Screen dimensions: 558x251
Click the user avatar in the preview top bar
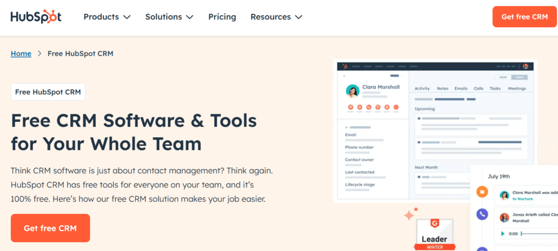[525, 66]
